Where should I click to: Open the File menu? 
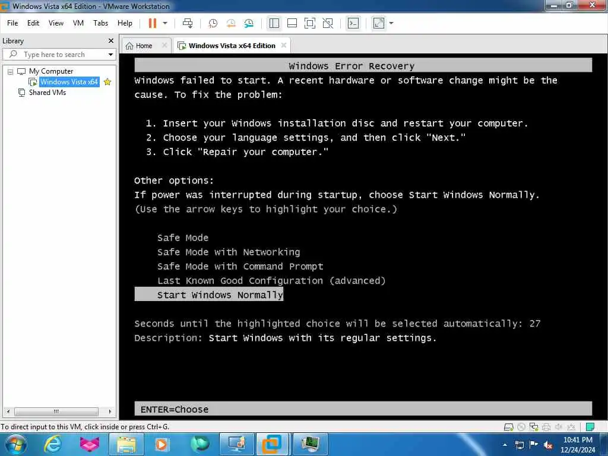coord(12,23)
